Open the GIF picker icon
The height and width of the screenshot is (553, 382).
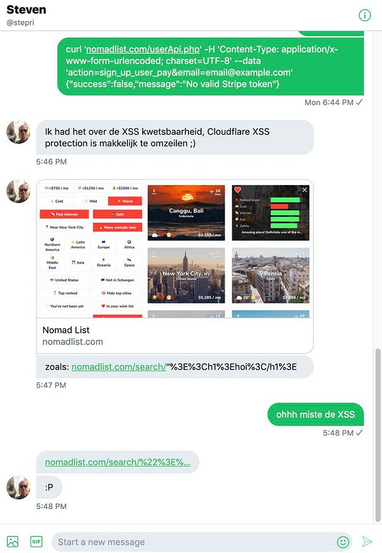(36, 542)
